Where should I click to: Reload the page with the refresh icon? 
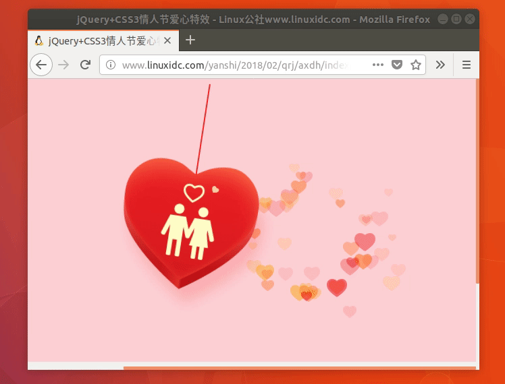point(85,65)
